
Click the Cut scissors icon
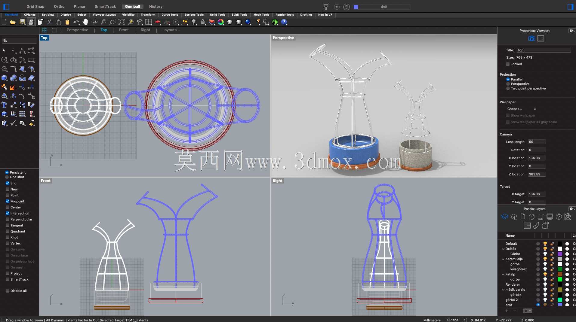(49, 22)
